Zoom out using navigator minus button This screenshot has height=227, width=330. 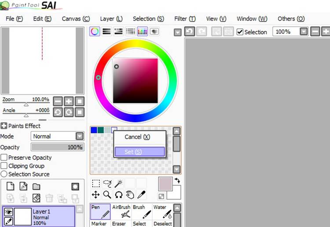pos(58,101)
